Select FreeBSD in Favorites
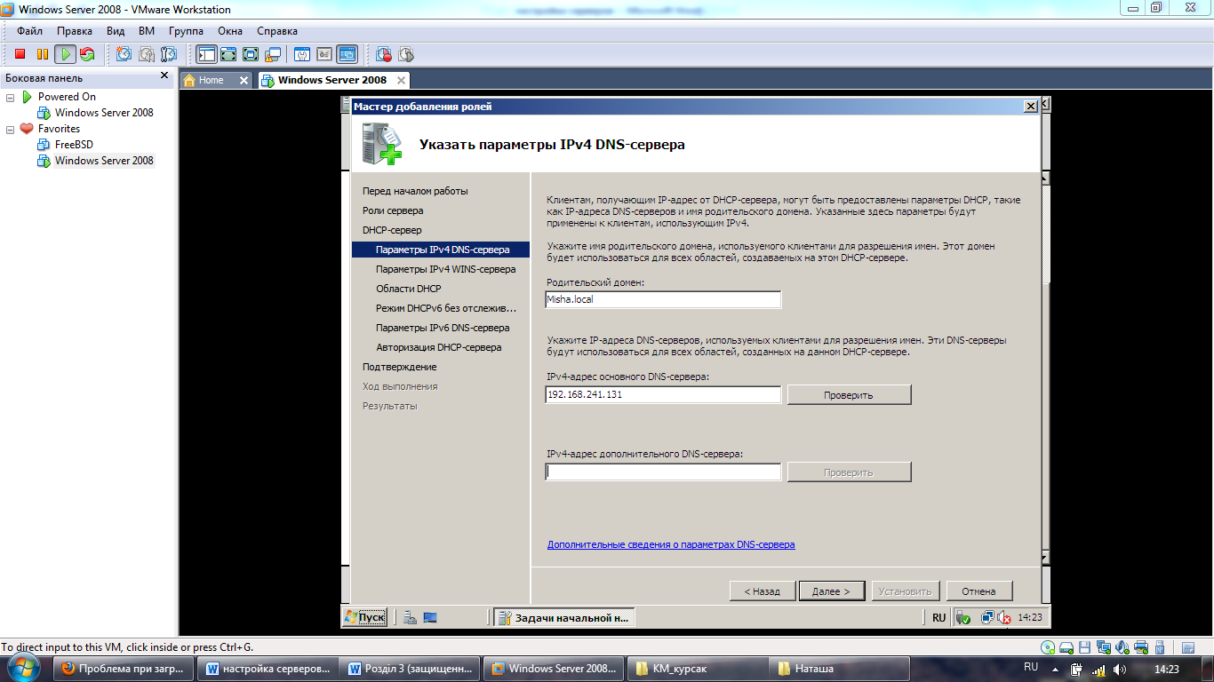Image resolution: width=1214 pixels, height=682 pixels. coord(74,145)
